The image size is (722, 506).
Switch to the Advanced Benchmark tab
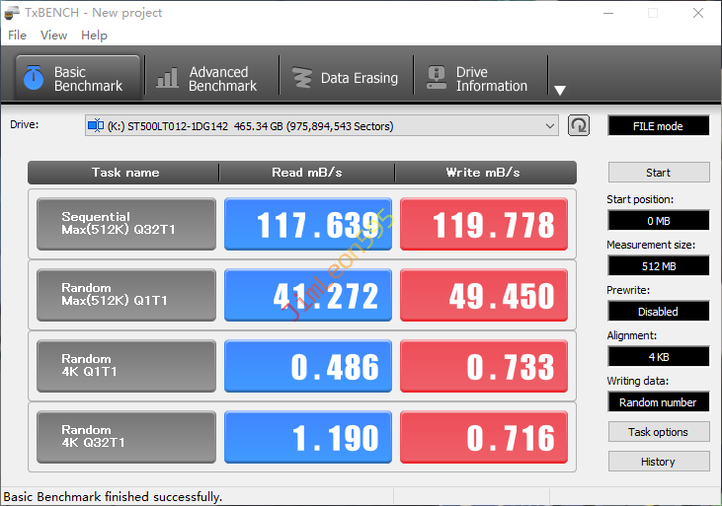tap(208, 79)
